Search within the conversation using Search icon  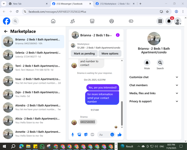pyautogui.click(x=160, y=63)
